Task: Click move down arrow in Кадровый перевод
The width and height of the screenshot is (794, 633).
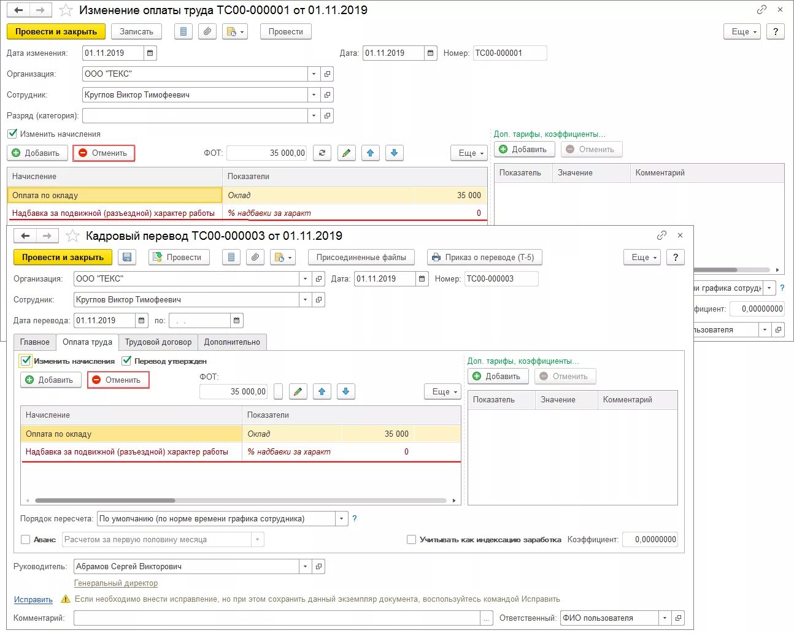Action: [345, 391]
